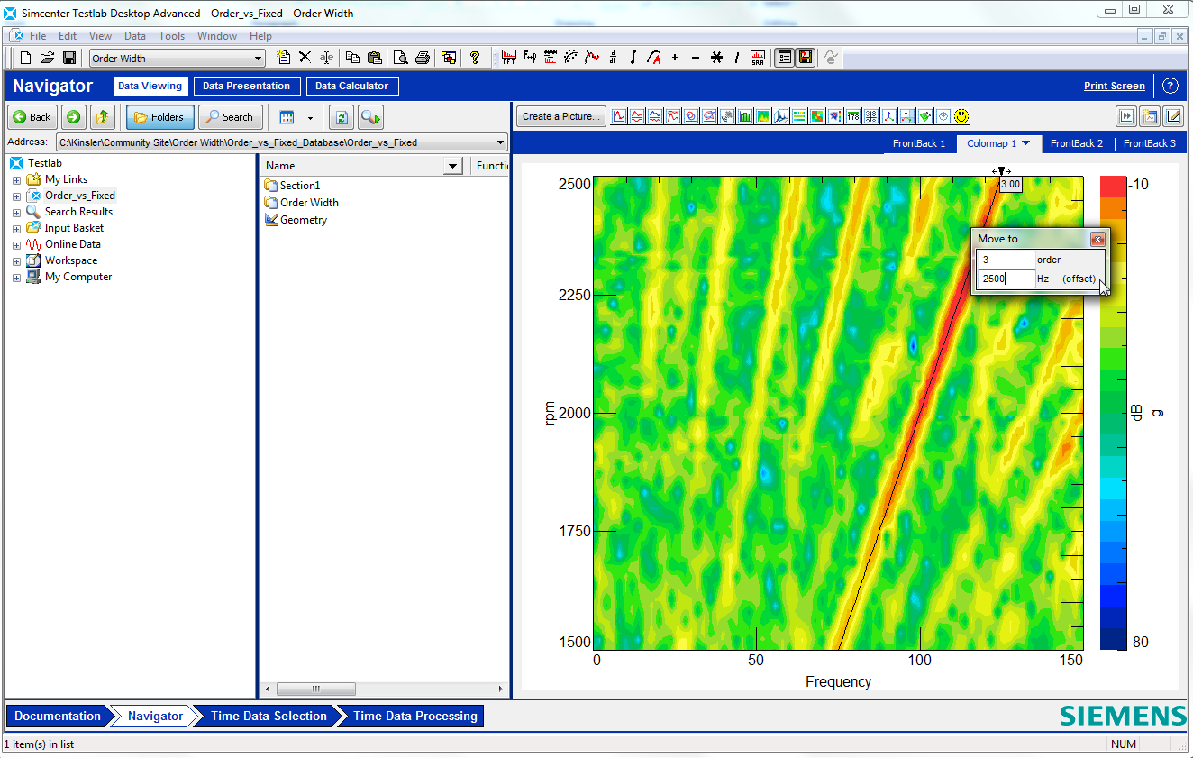
Task: Click the Create a Picture button
Action: [560, 116]
